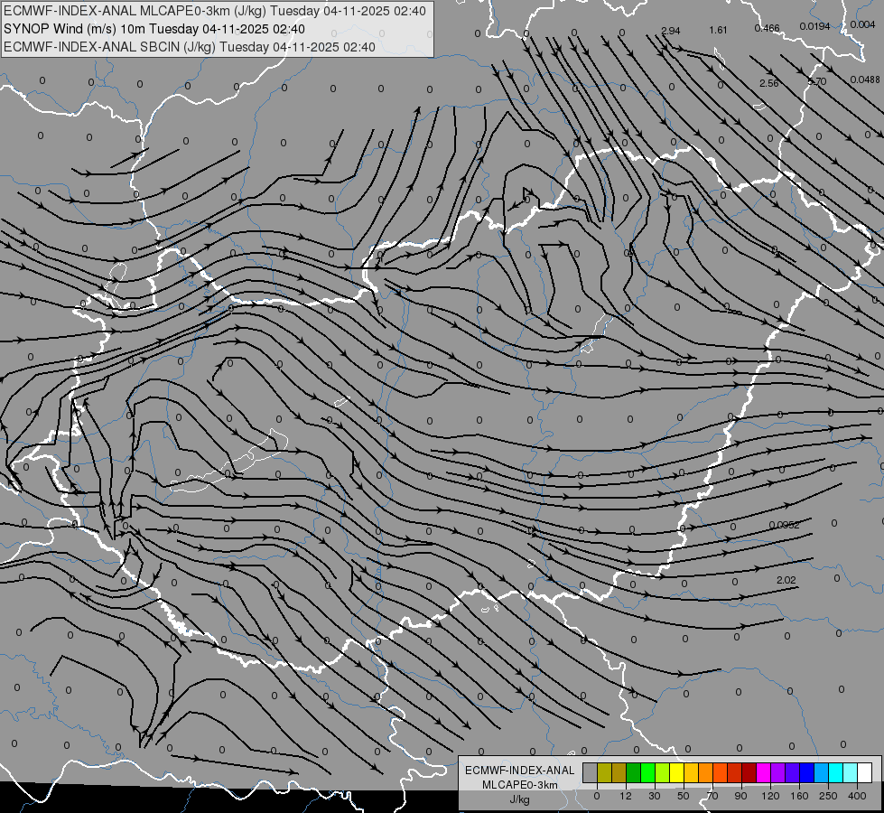Click the map value '5.70'
The image size is (884, 813).
[817, 82]
